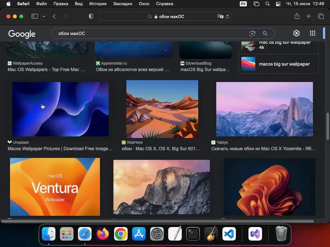Open the Yablyk Yosemite wallpapers link

[264, 149]
